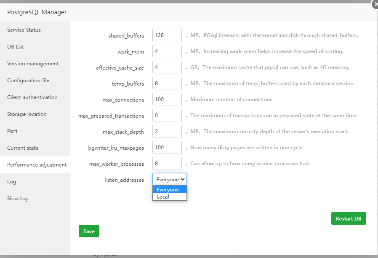
Task: Select the bgwriter_lru_maxpages input
Action: click(167, 148)
